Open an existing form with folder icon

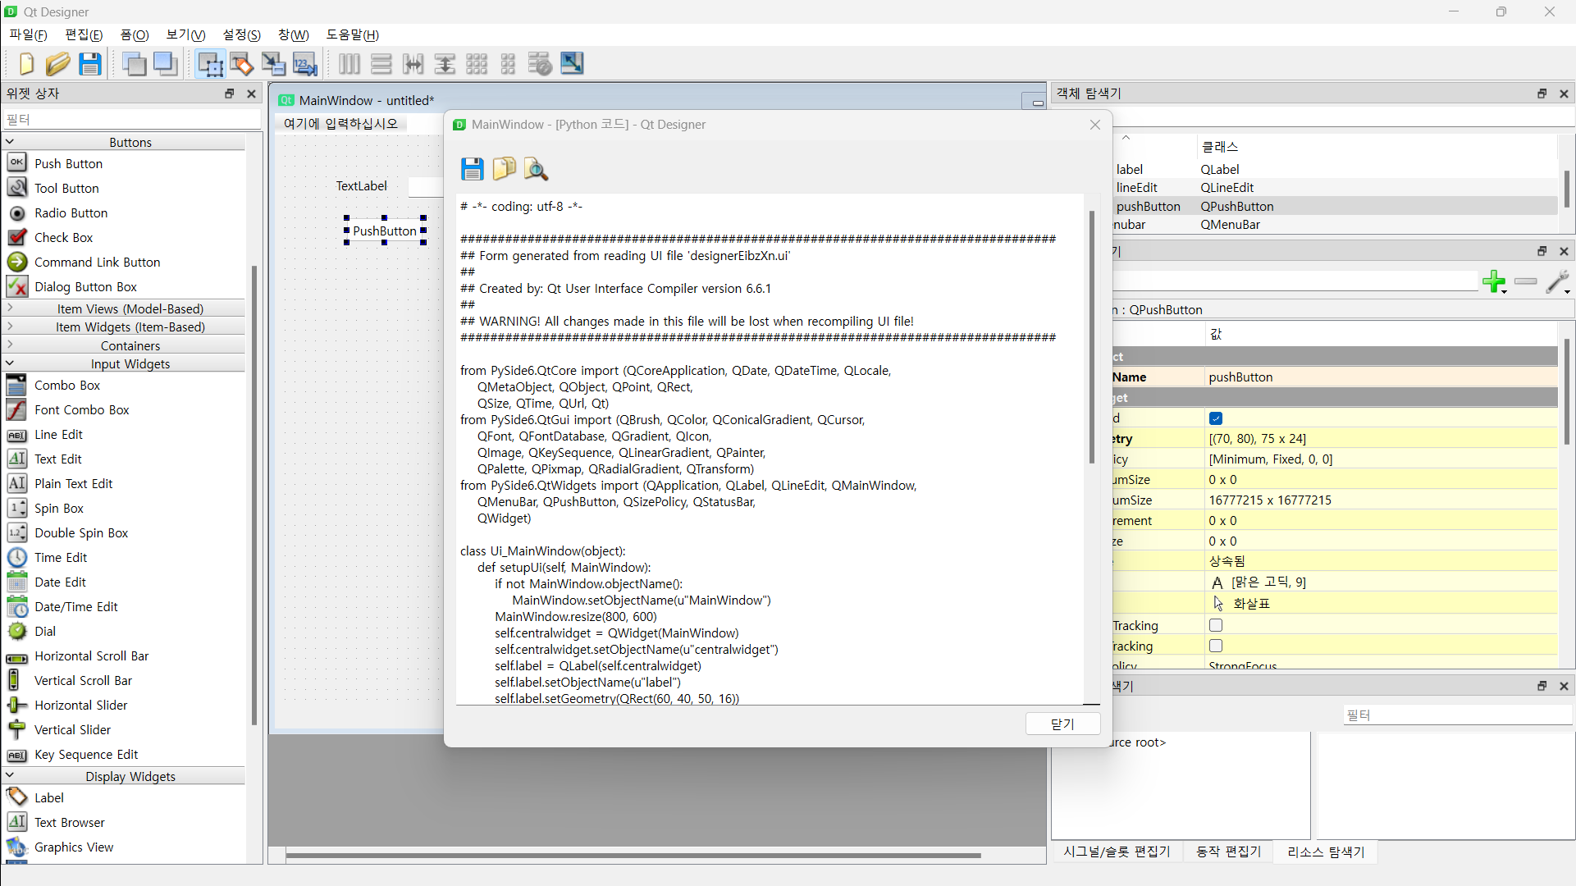tap(57, 64)
